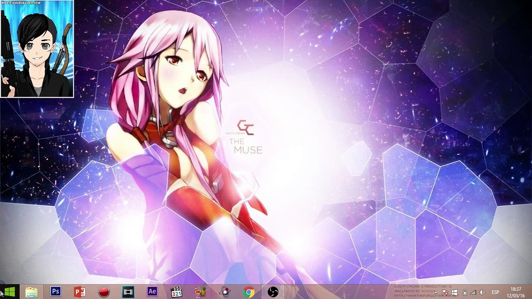532x299 pixels.
Task: Click the Windows logo tray icon
Action: click(454, 292)
